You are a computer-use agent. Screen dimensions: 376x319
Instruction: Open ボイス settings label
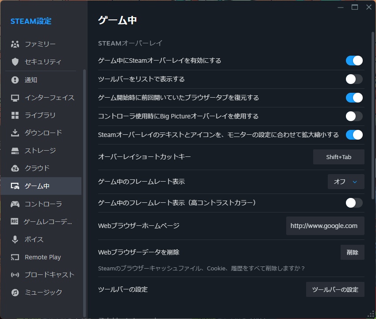click(34, 239)
